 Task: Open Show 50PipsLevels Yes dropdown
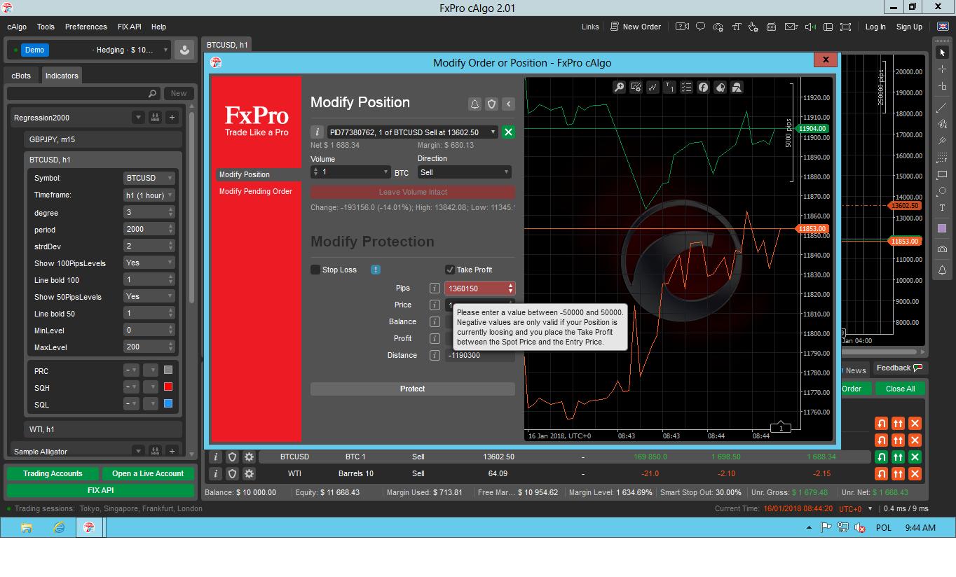tap(149, 296)
